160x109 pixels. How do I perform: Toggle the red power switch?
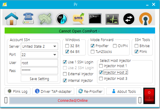[x=149, y=96]
